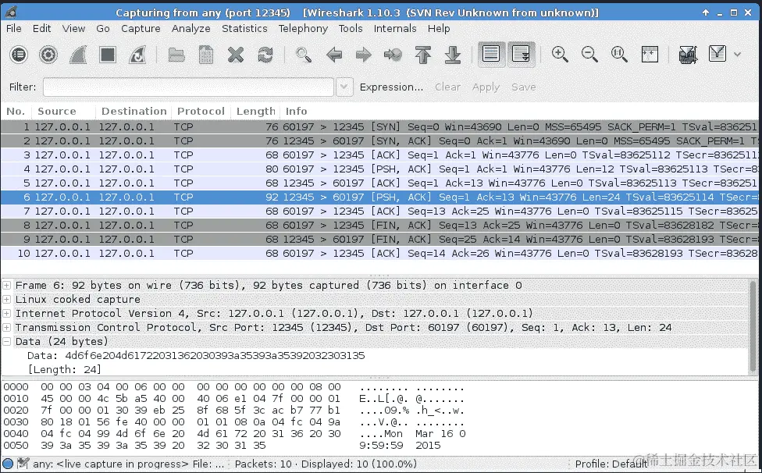Toggle auto scroll during live capture
Image resolution: width=762 pixels, height=473 pixels.
coord(521,54)
